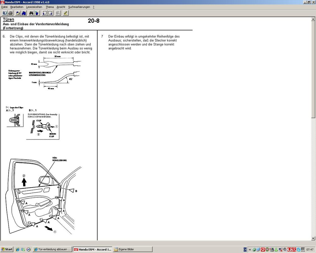
Task: Open the Thema menu
Action: 50,7
